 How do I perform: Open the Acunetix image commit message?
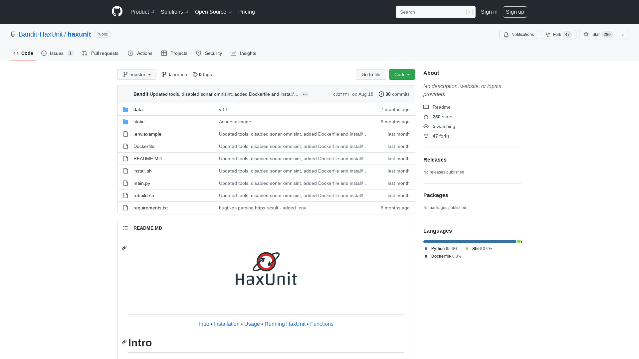[235, 122]
